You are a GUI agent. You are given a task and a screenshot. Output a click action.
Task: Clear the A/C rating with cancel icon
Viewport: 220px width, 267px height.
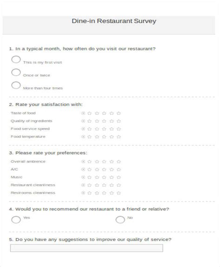pyautogui.click(x=83, y=170)
